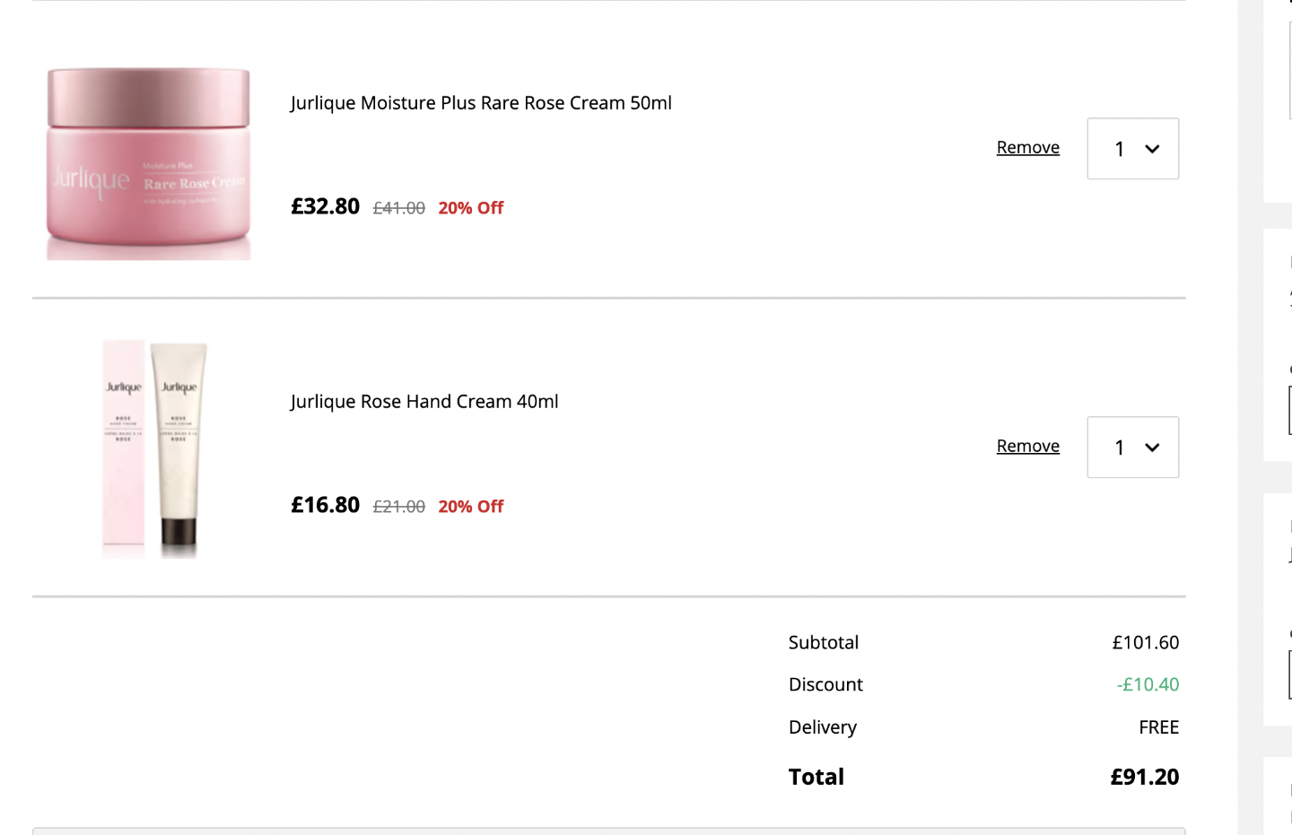Click 20% Off label beside £41.00

click(x=471, y=208)
